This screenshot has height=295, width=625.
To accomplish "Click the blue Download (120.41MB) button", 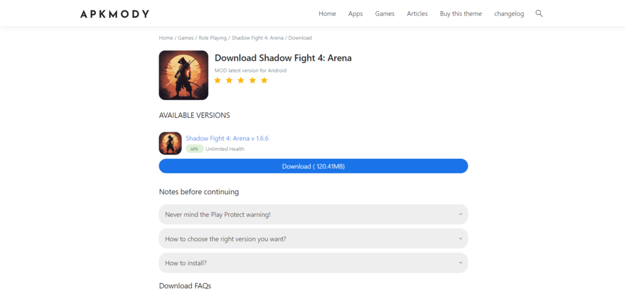I will [x=313, y=166].
